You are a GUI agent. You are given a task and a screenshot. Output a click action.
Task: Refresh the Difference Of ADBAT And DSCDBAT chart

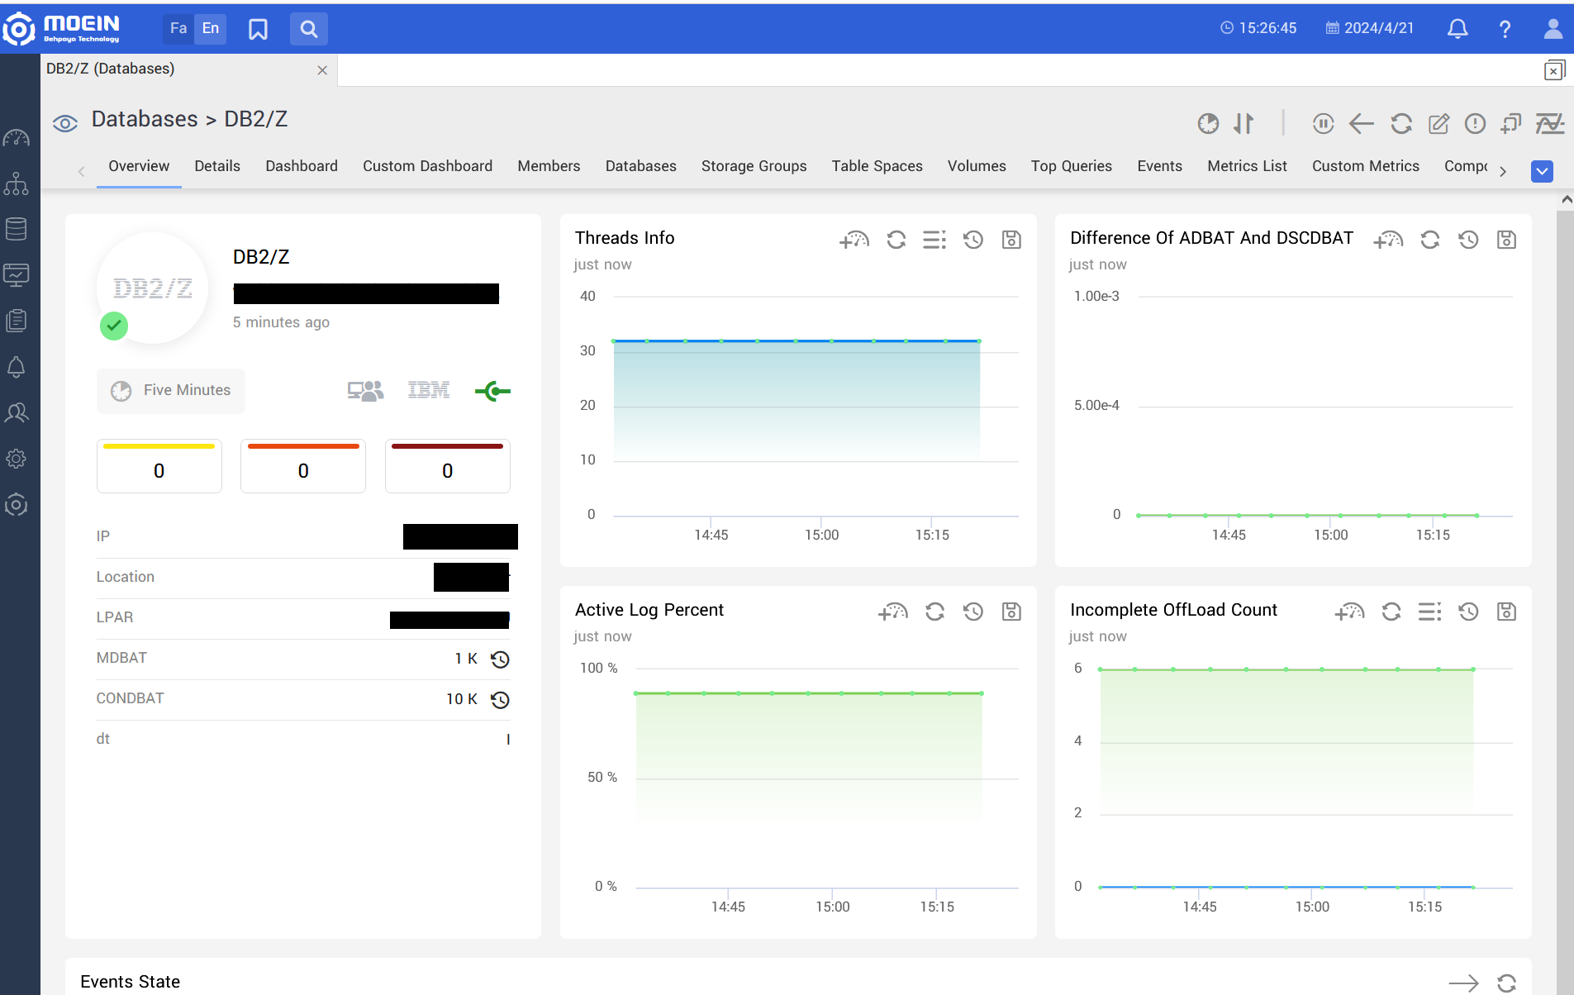pyautogui.click(x=1429, y=240)
